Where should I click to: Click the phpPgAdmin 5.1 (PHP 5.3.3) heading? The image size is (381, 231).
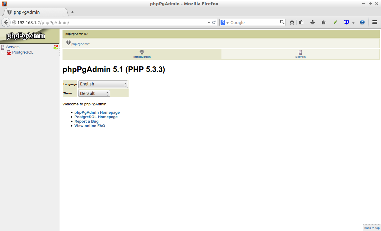point(114,70)
